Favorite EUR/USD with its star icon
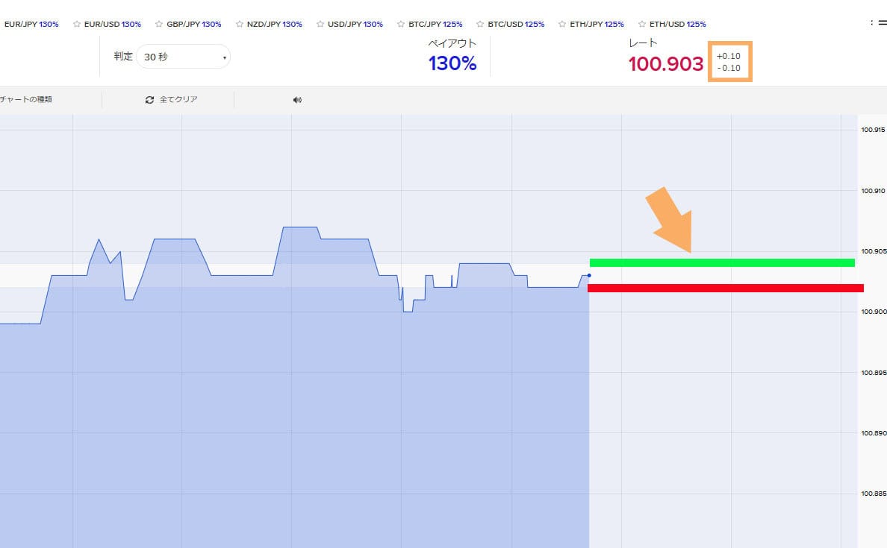This screenshot has height=548, width=887. (77, 24)
